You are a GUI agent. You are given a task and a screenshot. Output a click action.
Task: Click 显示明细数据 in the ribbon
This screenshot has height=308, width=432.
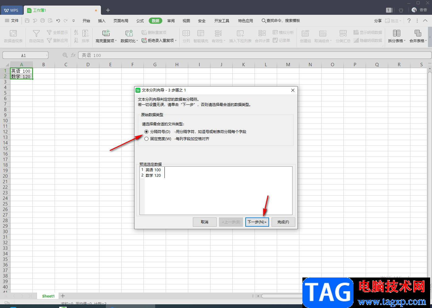pyautogui.click(x=368, y=32)
